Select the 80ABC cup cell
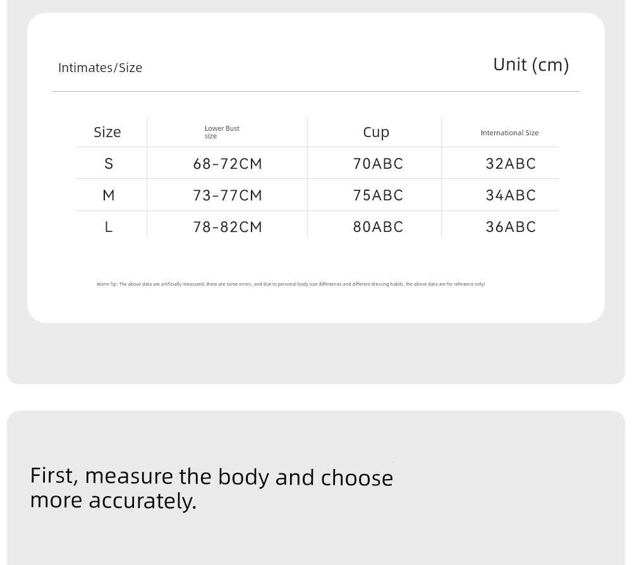632x565 pixels. click(x=378, y=227)
